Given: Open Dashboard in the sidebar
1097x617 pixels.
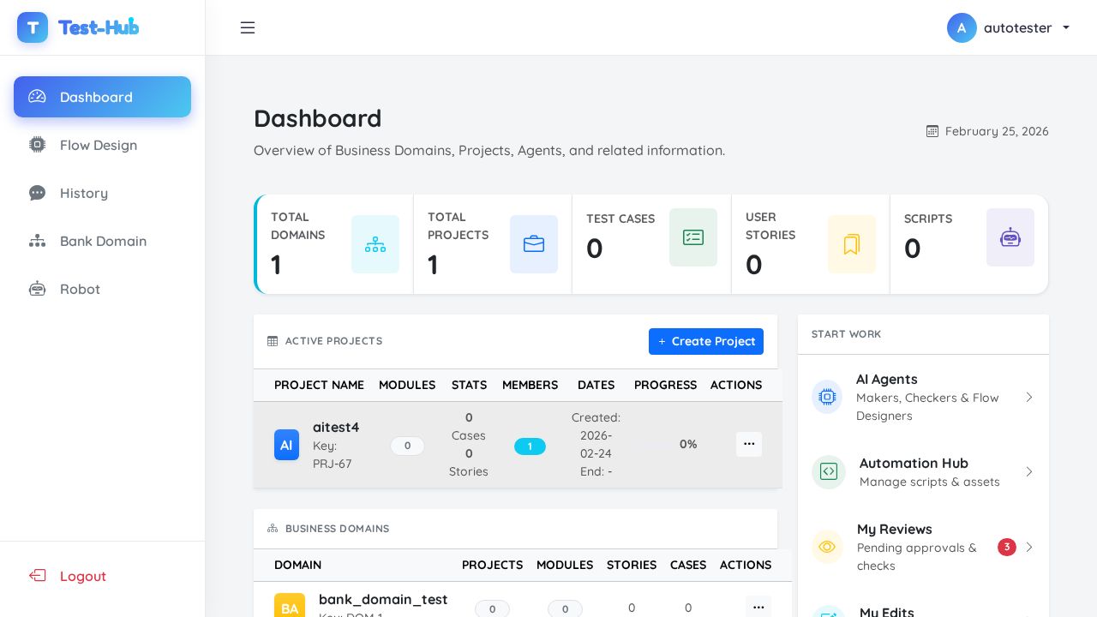Looking at the screenshot, I should click(102, 97).
